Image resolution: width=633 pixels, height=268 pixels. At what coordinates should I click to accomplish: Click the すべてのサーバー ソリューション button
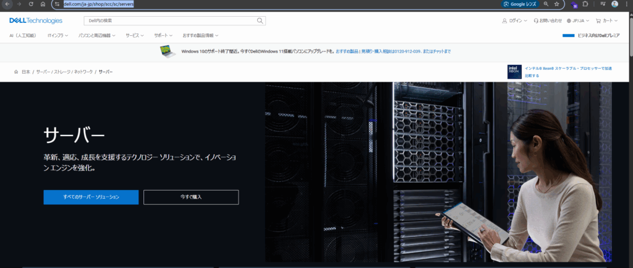[91, 197]
